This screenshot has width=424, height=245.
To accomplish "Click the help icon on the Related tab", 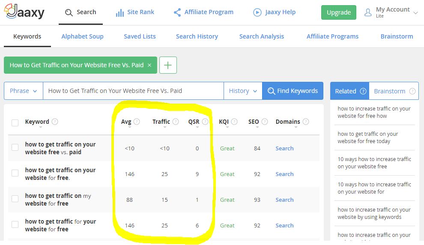I will 363,91.
